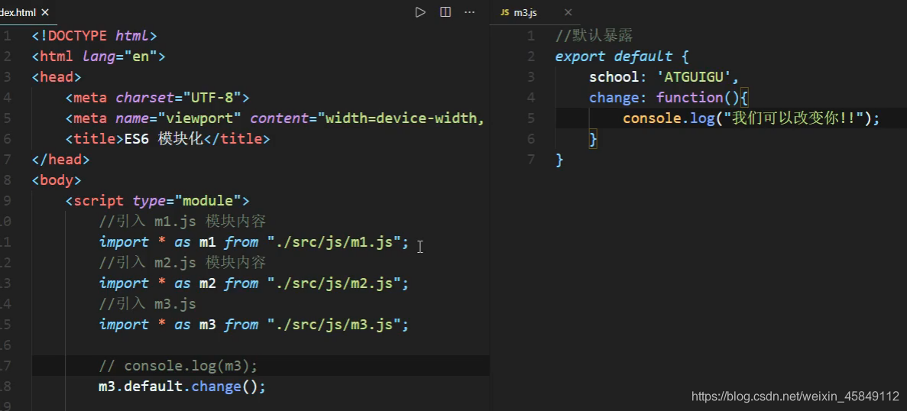The width and height of the screenshot is (907, 411).
Task: Click the console.log("我们可以改变你!!") line
Action: (x=751, y=118)
